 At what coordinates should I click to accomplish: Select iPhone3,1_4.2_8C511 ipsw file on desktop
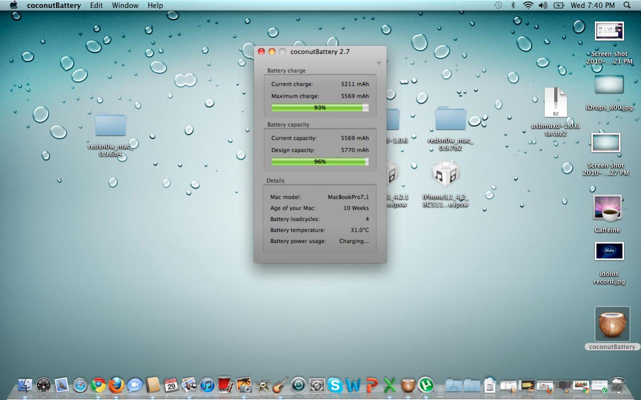click(446, 175)
